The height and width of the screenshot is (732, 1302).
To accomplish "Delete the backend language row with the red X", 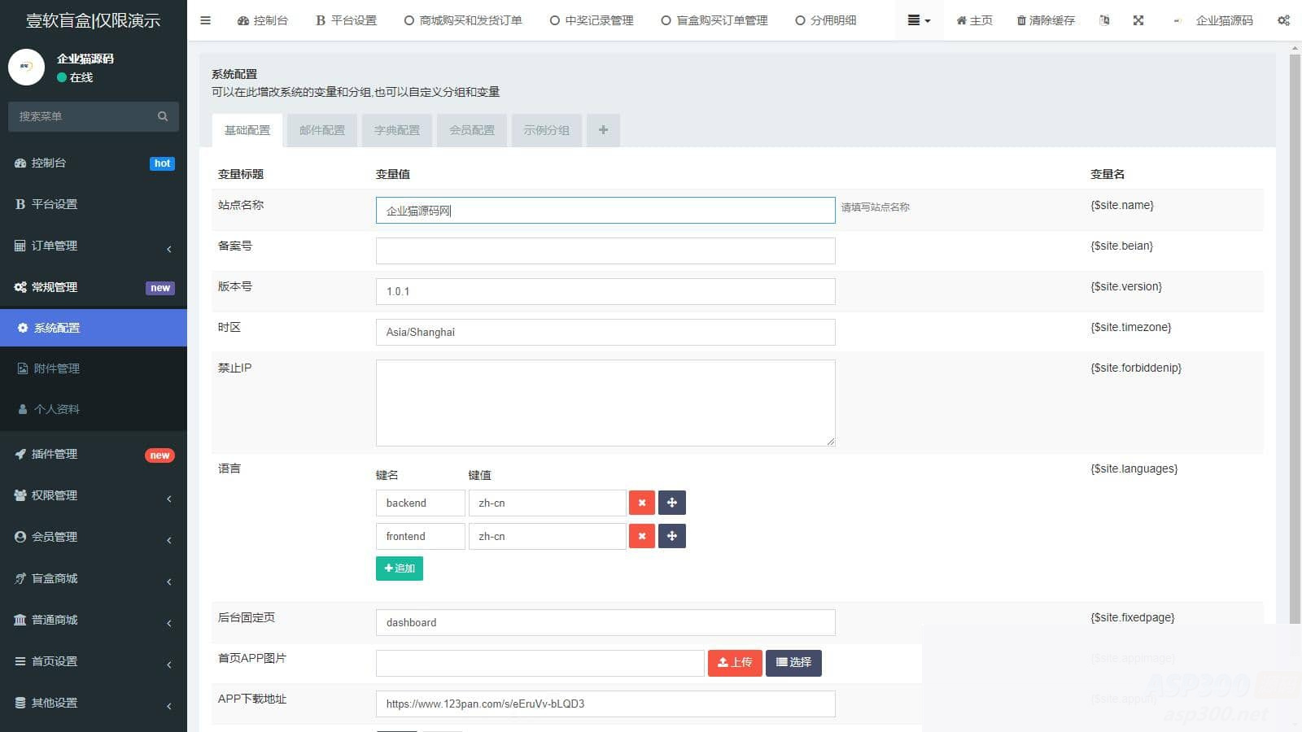I will pyautogui.click(x=642, y=503).
